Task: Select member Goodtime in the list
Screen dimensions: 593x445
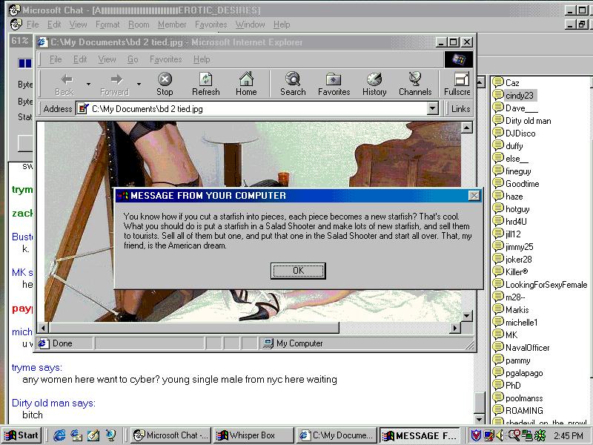Action: pos(522,183)
